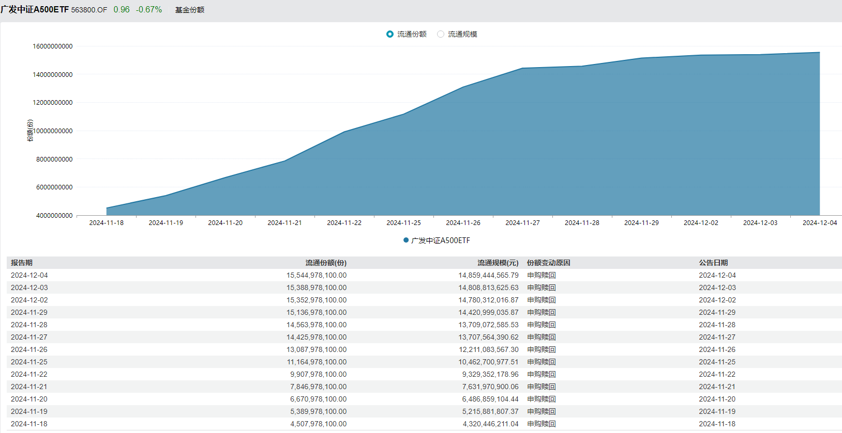The width and height of the screenshot is (842, 433).
Task: Click scale value 5,215,881,807.37
Action: (x=490, y=411)
